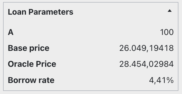The height and width of the screenshot is (94, 182).
Task: Select the A value 100
Action: (167, 32)
